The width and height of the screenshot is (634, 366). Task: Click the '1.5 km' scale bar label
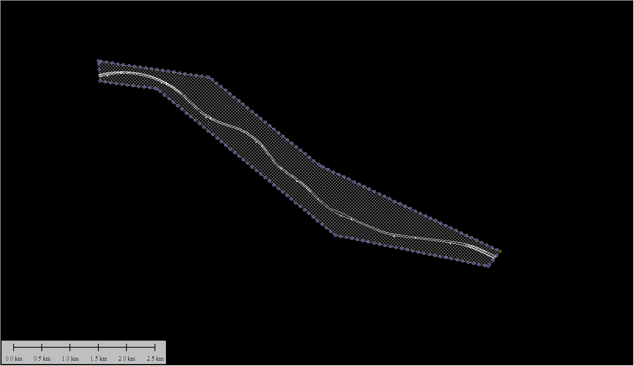(99, 359)
